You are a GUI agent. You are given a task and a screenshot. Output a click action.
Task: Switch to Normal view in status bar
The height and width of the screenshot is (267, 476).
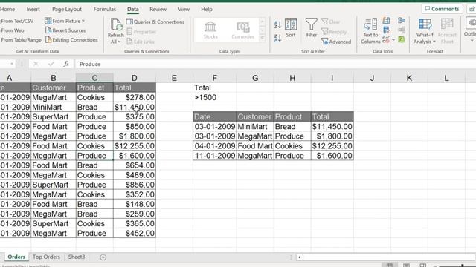[x=390, y=265]
